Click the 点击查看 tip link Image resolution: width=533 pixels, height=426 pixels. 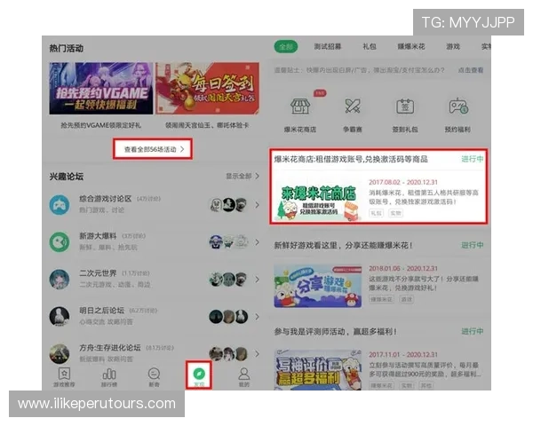[x=471, y=70]
